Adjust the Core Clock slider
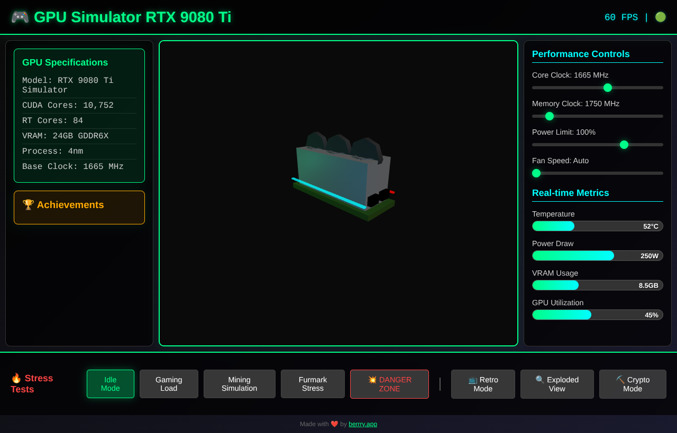Image resolution: width=677 pixels, height=433 pixels. (607, 88)
